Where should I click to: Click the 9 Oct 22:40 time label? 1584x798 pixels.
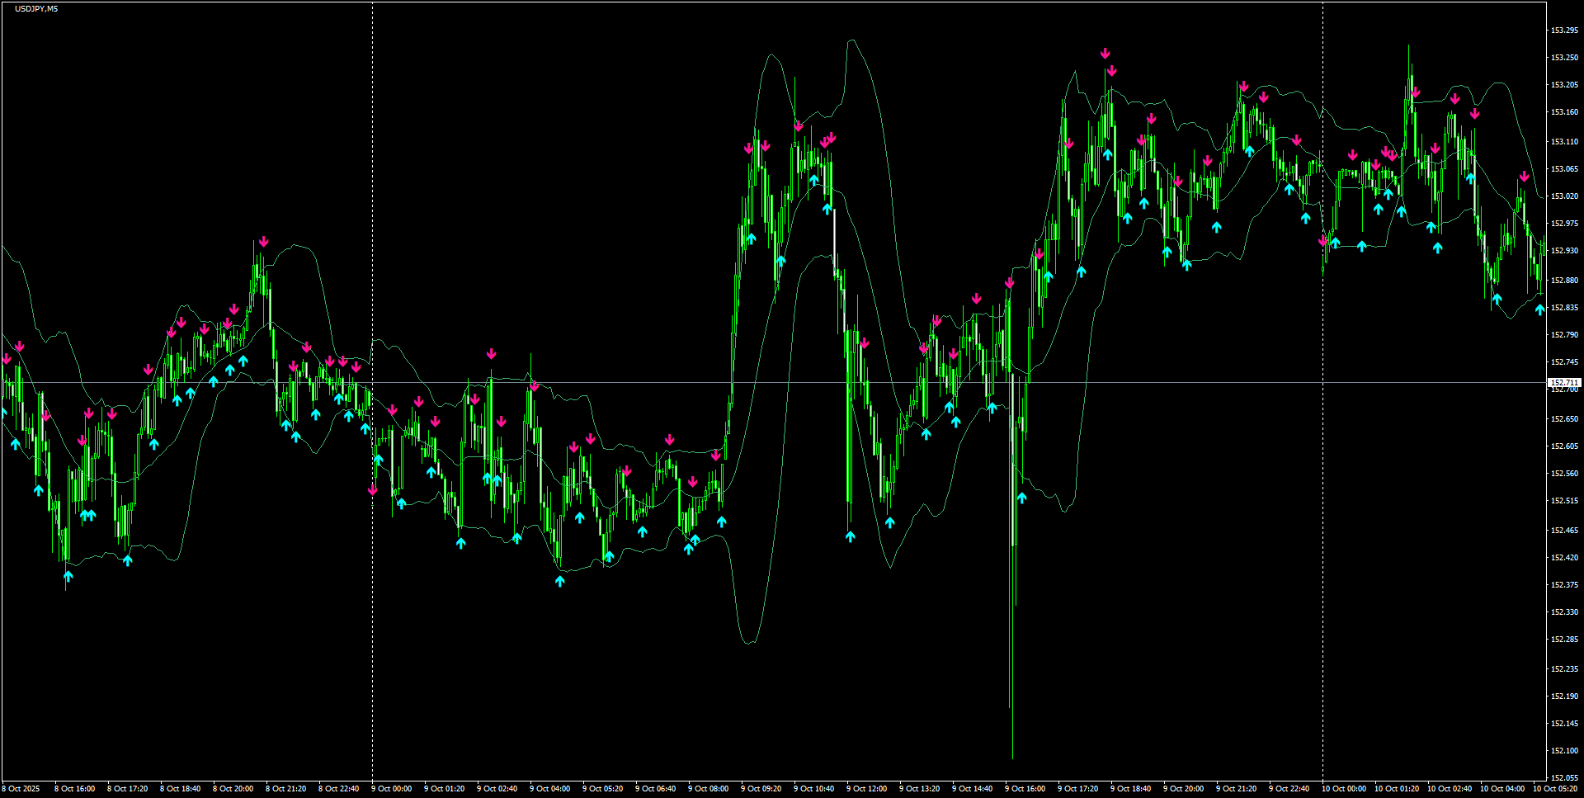coord(1289,789)
